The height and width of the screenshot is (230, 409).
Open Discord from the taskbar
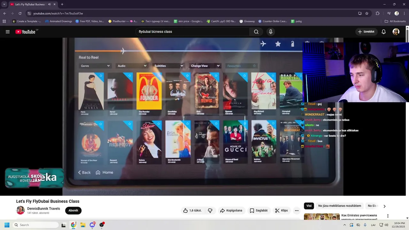click(92, 225)
